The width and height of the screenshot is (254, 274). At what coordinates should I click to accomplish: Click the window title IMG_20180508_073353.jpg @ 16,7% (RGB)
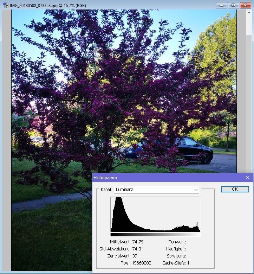pyautogui.click(x=48, y=5)
